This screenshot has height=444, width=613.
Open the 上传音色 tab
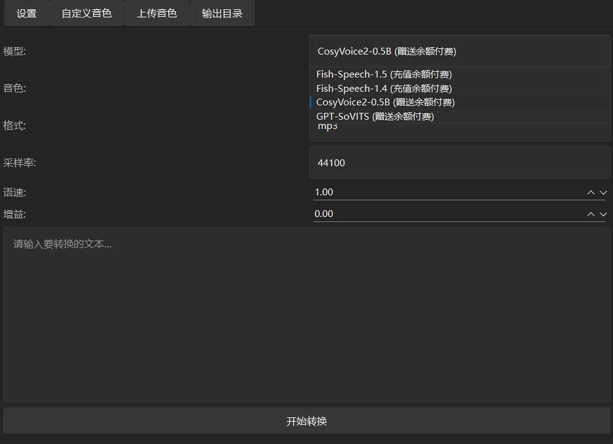tap(157, 13)
